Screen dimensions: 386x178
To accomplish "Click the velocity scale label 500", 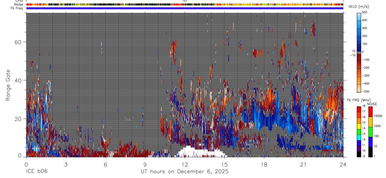I will pyautogui.click(x=365, y=13).
